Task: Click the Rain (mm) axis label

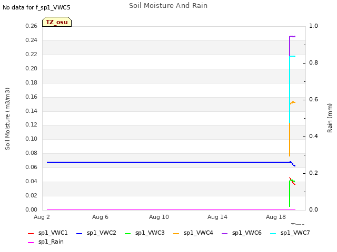Action: (330, 118)
